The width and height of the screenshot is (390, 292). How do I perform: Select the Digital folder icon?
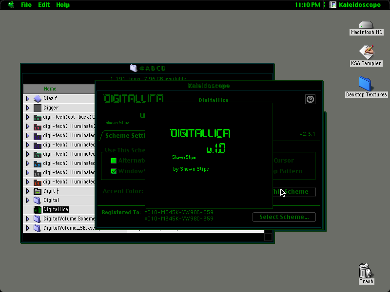tap(38, 201)
